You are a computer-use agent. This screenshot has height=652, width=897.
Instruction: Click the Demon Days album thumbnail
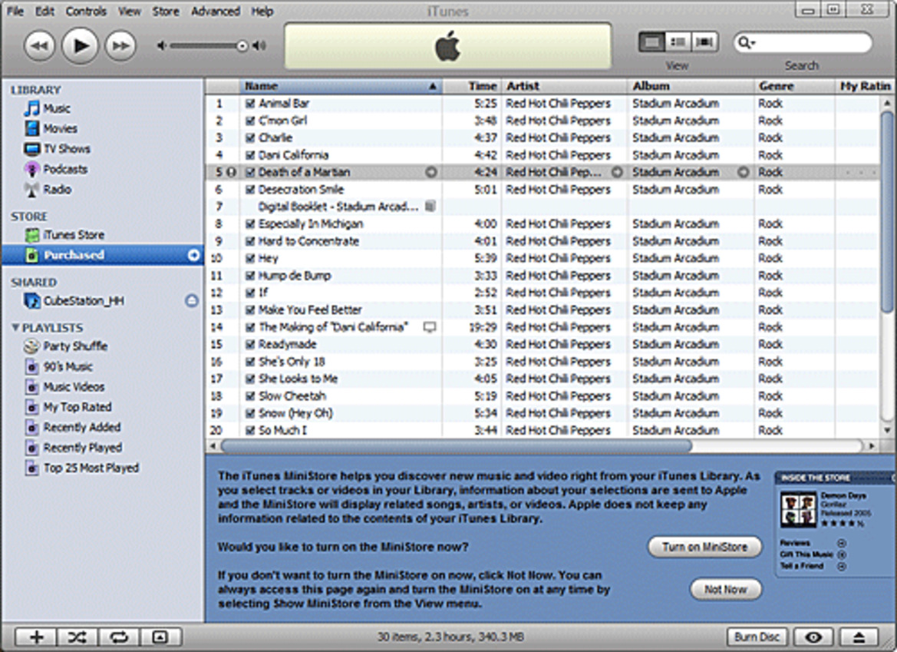[798, 509]
